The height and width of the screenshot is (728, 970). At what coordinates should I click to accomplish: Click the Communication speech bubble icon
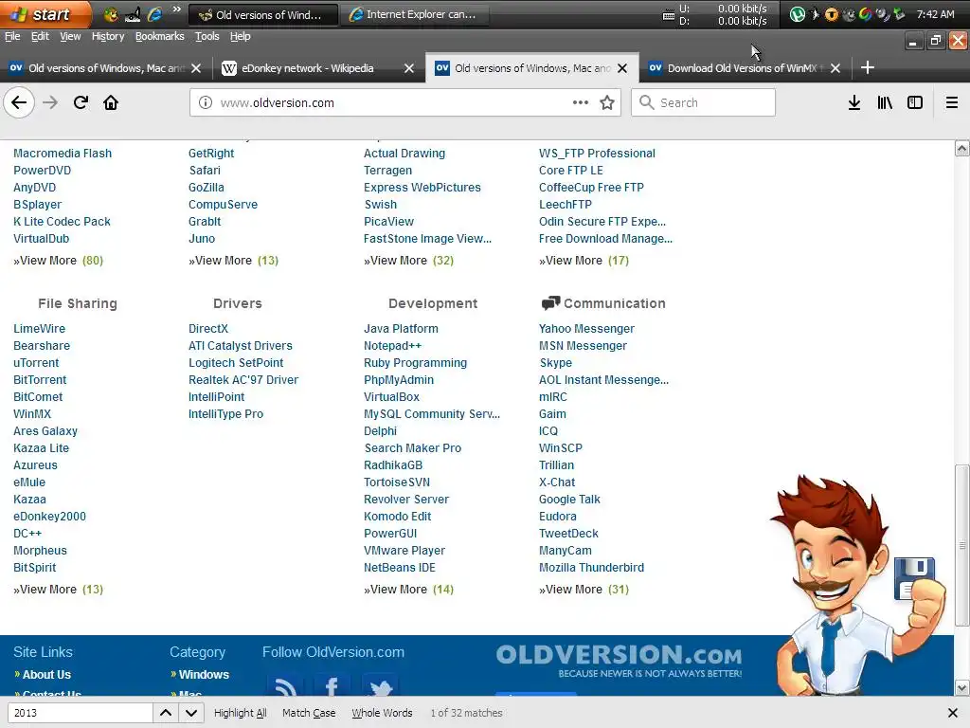coord(550,302)
